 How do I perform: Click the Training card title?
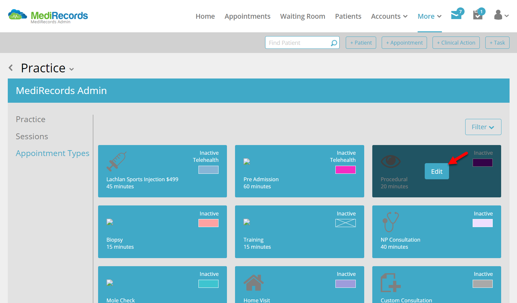pos(253,240)
